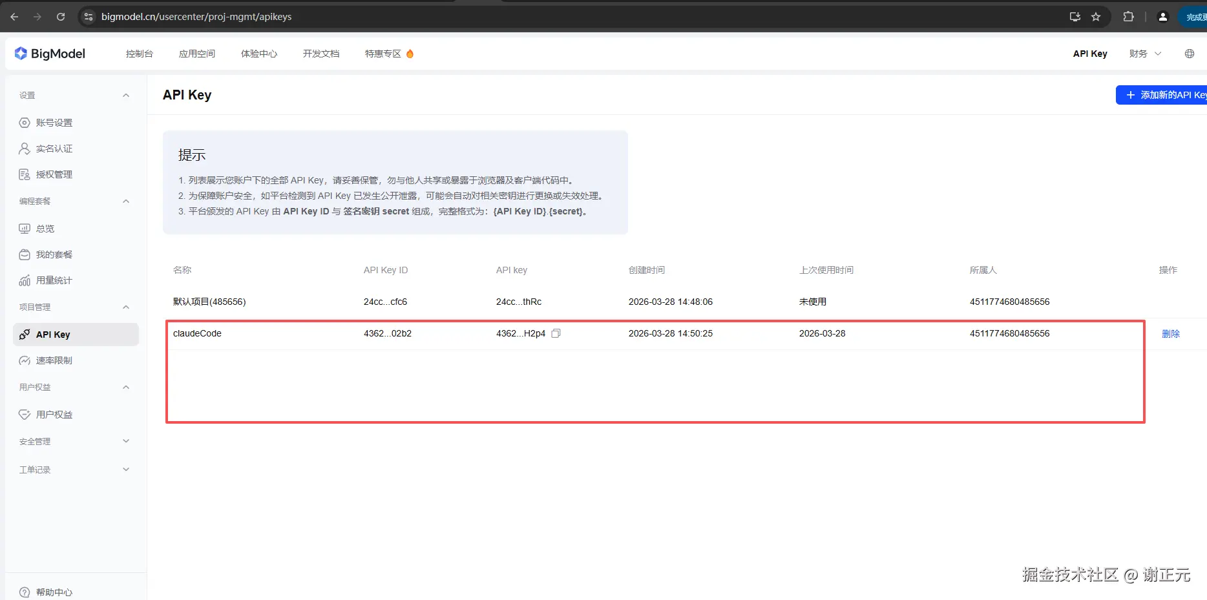
Task: Delete the claudeCode API key via 删除
Action: (x=1171, y=334)
